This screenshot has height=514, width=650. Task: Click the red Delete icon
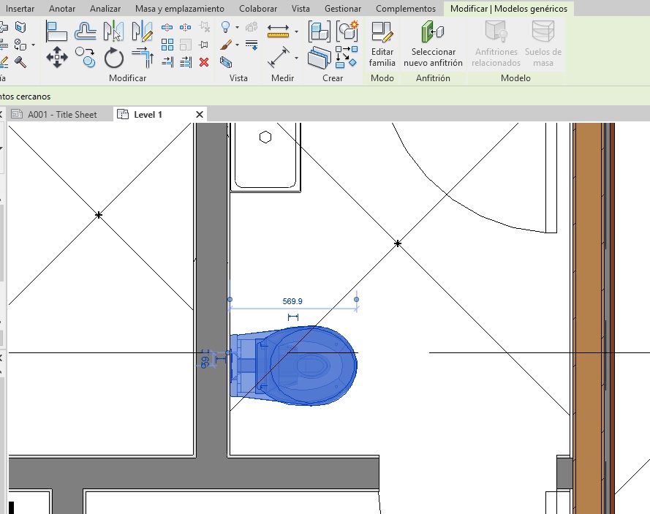[204, 62]
